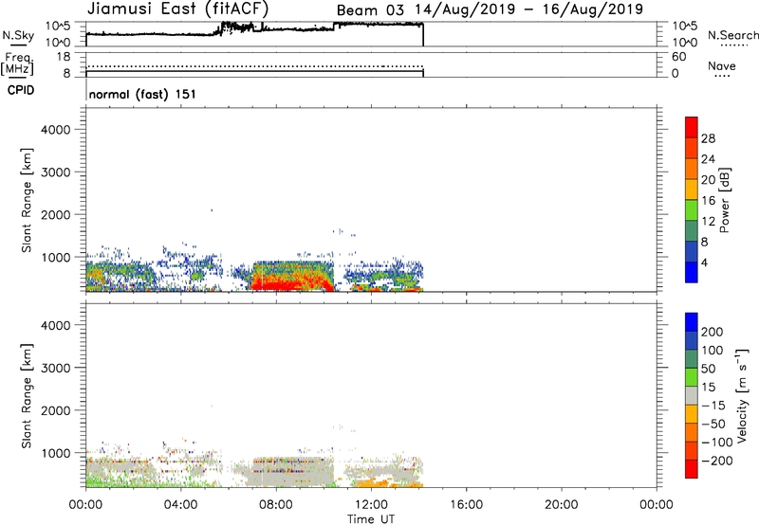Click the "200" Velocity colorbar value

713,332
